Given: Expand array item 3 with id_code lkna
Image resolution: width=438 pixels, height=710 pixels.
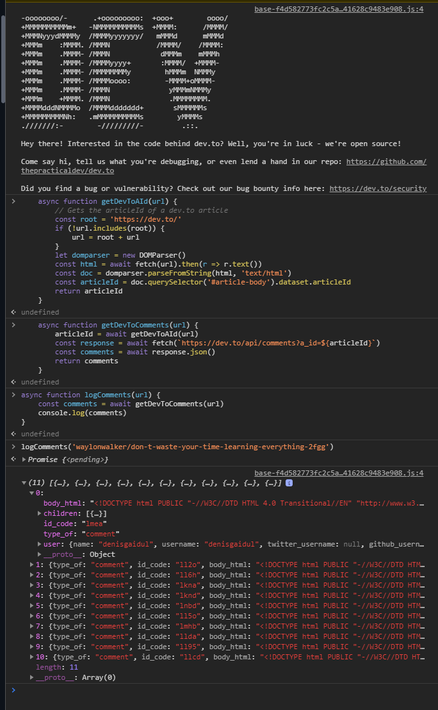Looking at the screenshot, I should tap(32, 585).
